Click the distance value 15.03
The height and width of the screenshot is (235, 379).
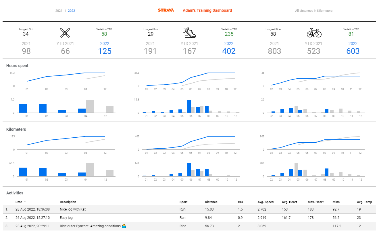click(209, 209)
